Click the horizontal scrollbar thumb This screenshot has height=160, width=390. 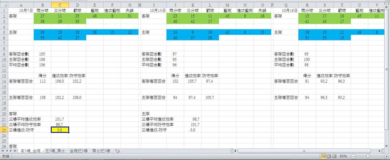[x=304, y=151]
